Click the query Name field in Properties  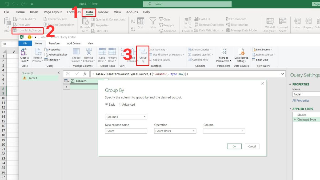click(306, 94)
